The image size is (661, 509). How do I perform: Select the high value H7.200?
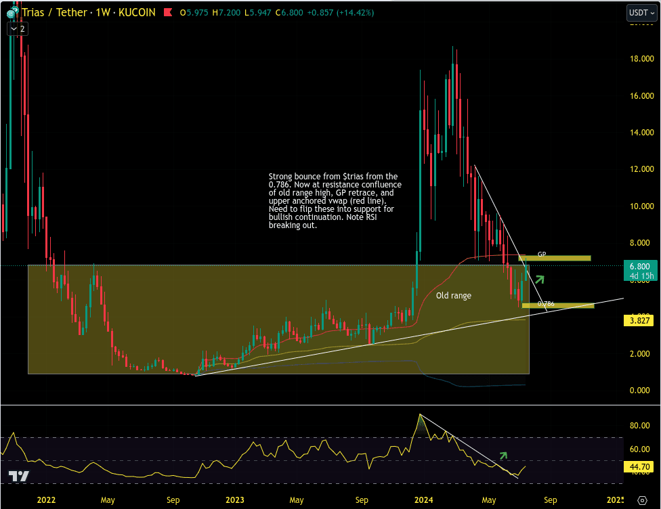(226, 13)
